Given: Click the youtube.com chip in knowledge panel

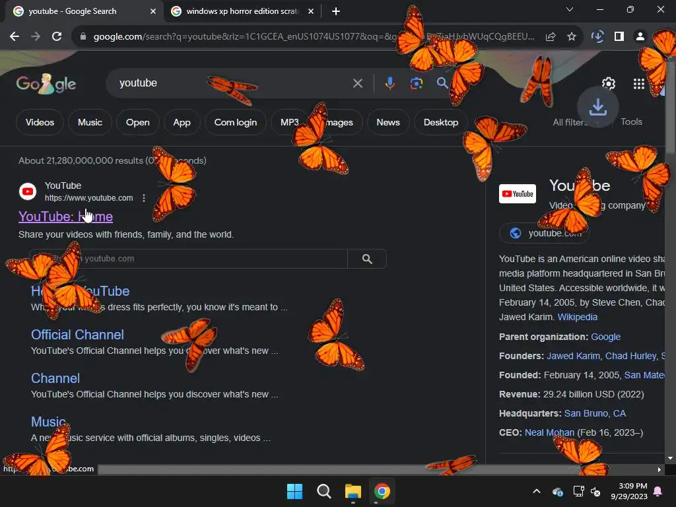Looking at the screenshot, I should [545, 233].
